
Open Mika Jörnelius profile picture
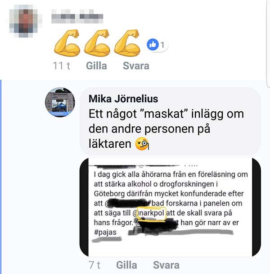click(x=60, y=102)
